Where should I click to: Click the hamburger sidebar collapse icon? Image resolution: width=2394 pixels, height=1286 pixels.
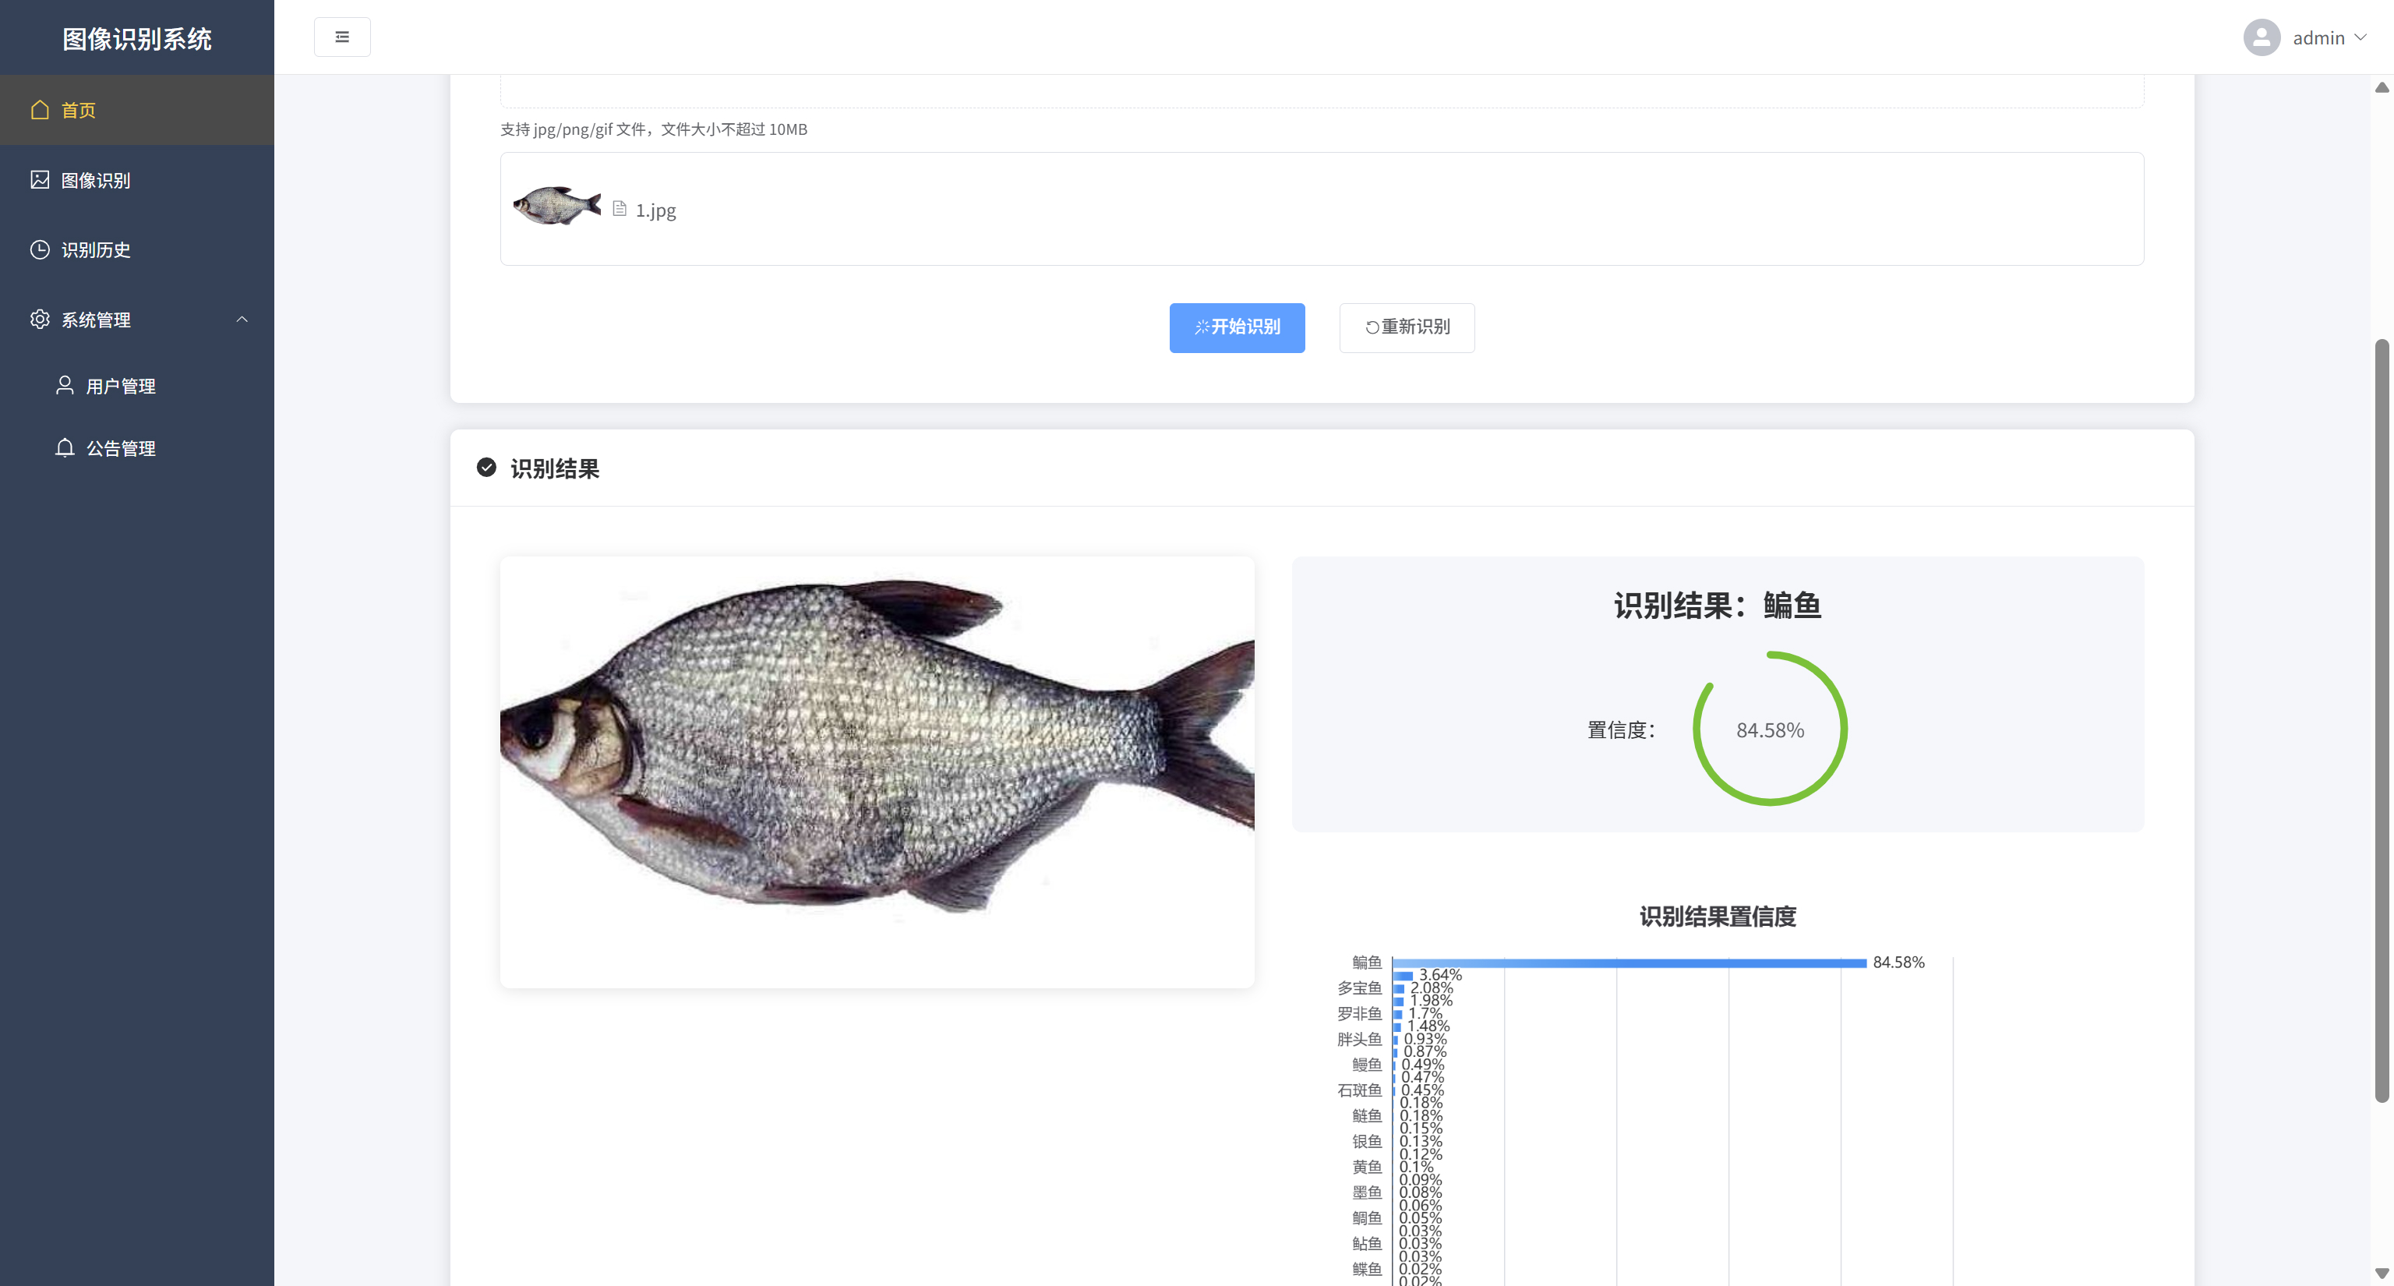pos(342,37)
